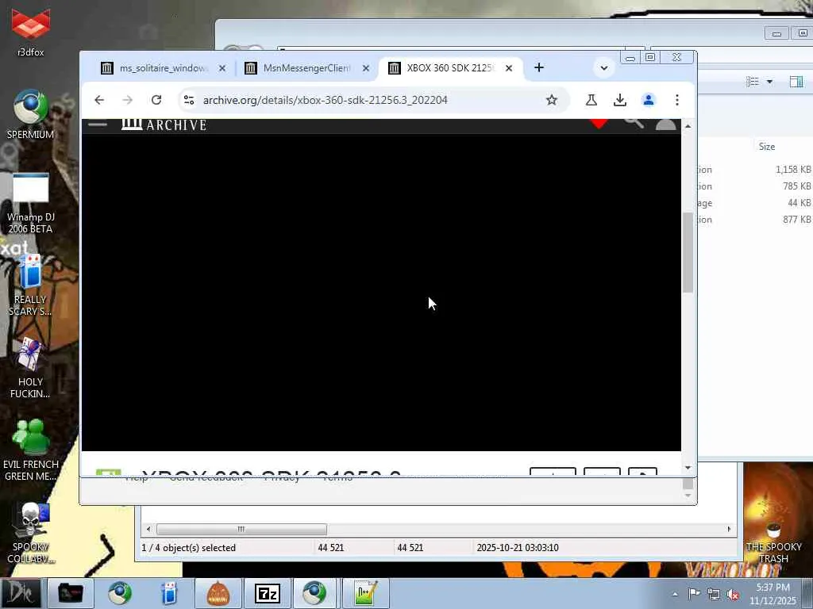
Task: Click the Action Center flag tray icon
Action: click(x=694, y=594)
